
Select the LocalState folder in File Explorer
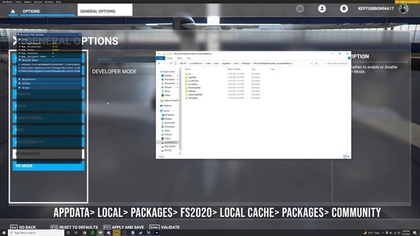tap(193, 85)
